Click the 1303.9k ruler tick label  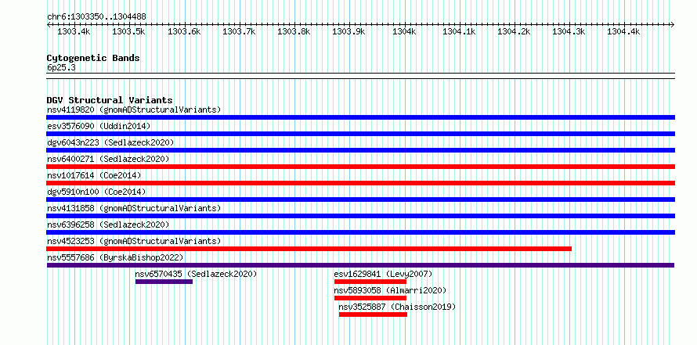(349, 31)
